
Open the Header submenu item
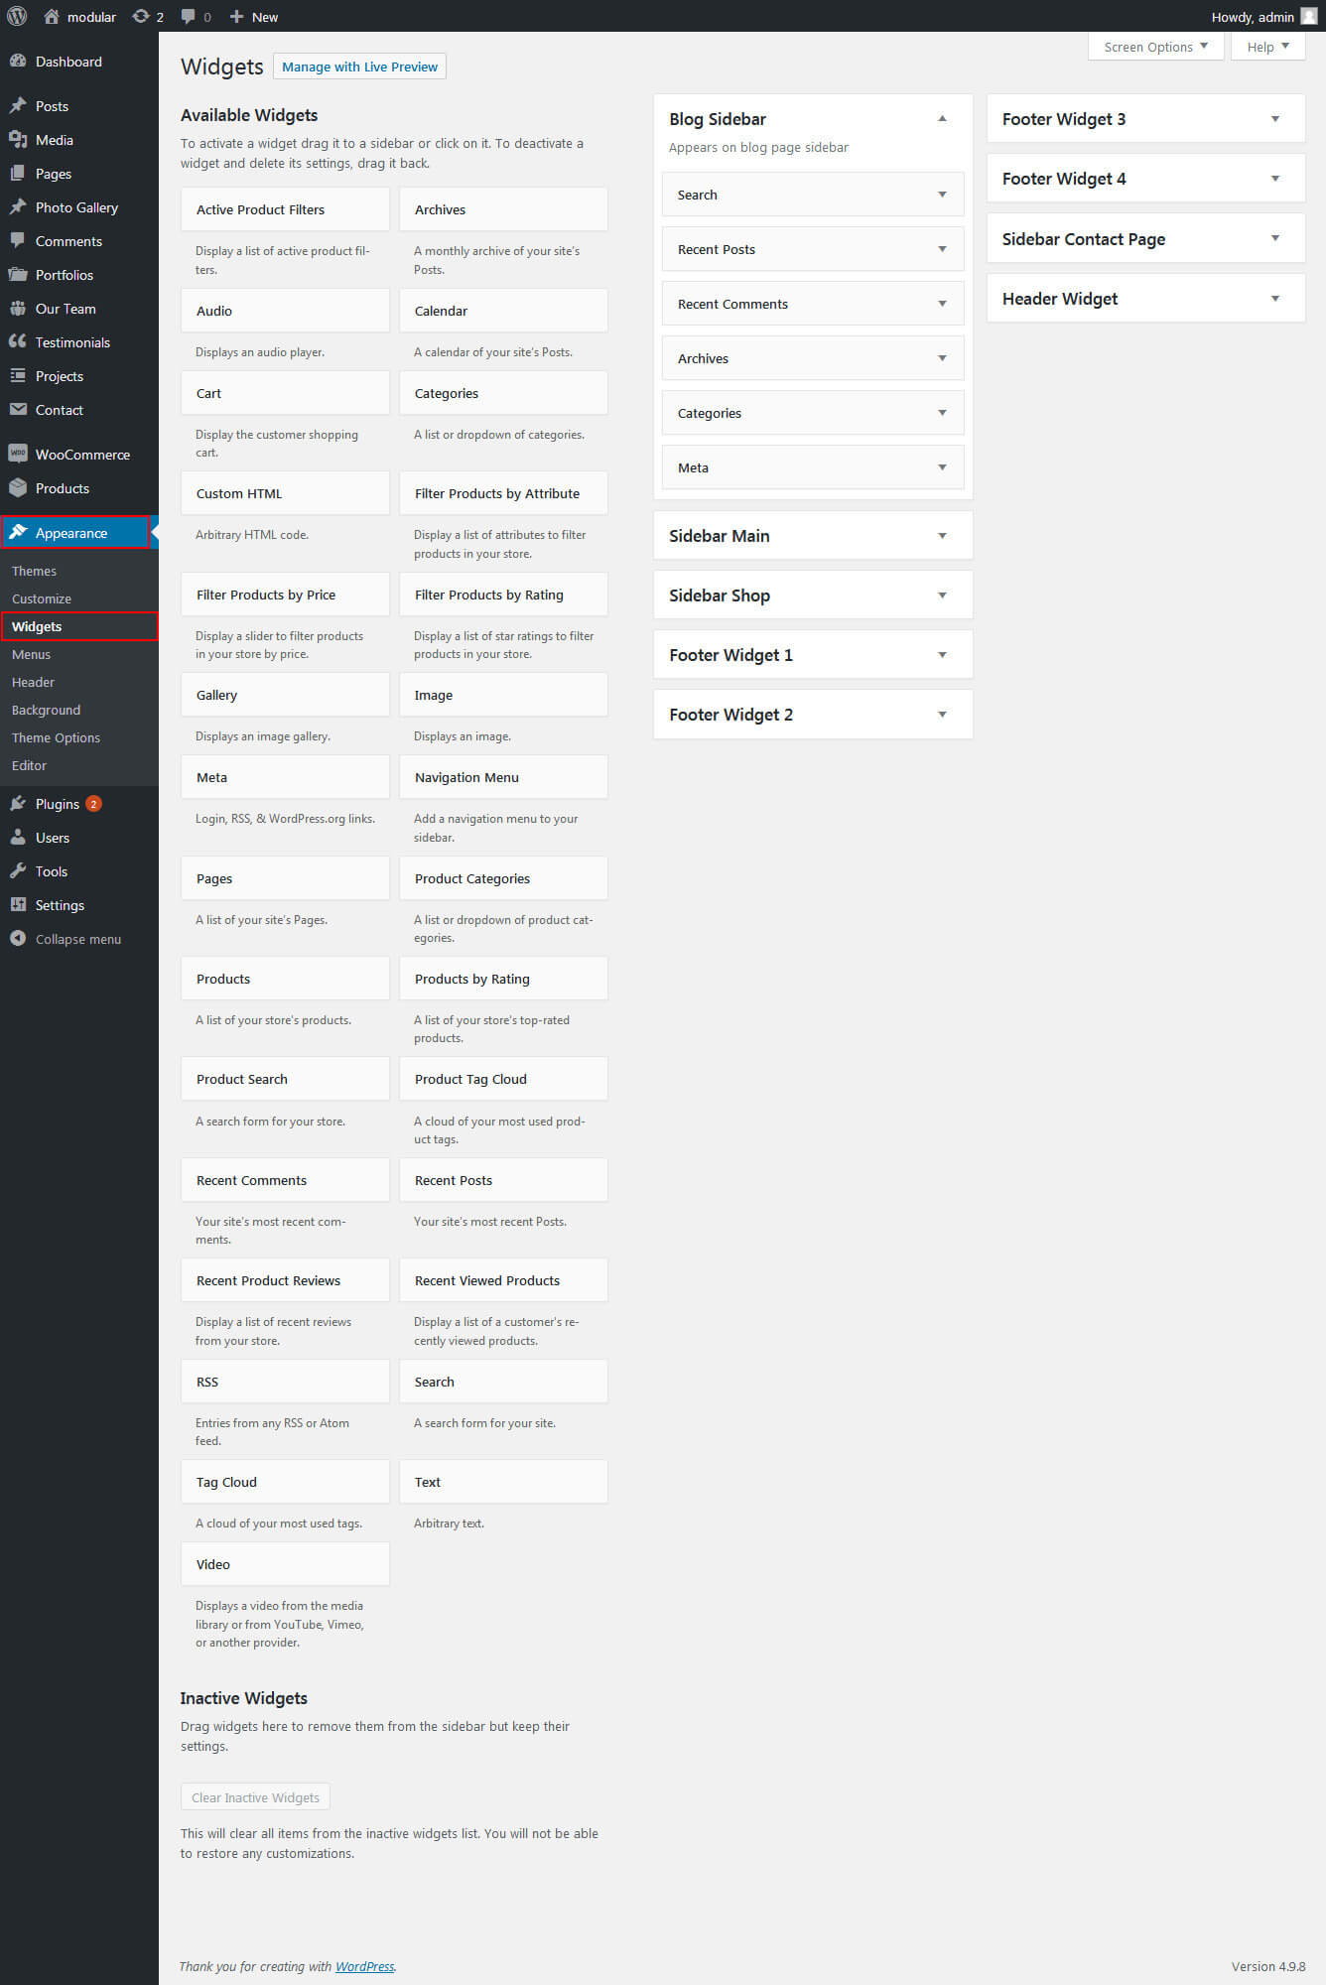pos(33,682)
